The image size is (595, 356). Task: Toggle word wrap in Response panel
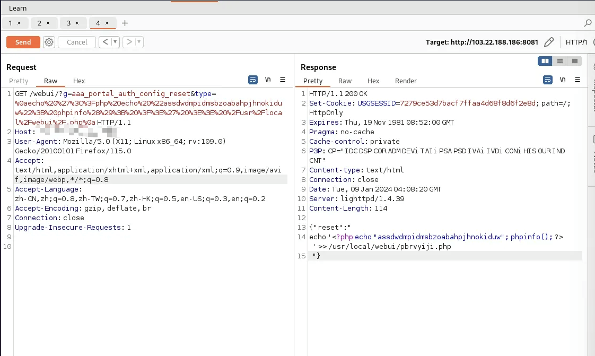click(x=548, y=80)
